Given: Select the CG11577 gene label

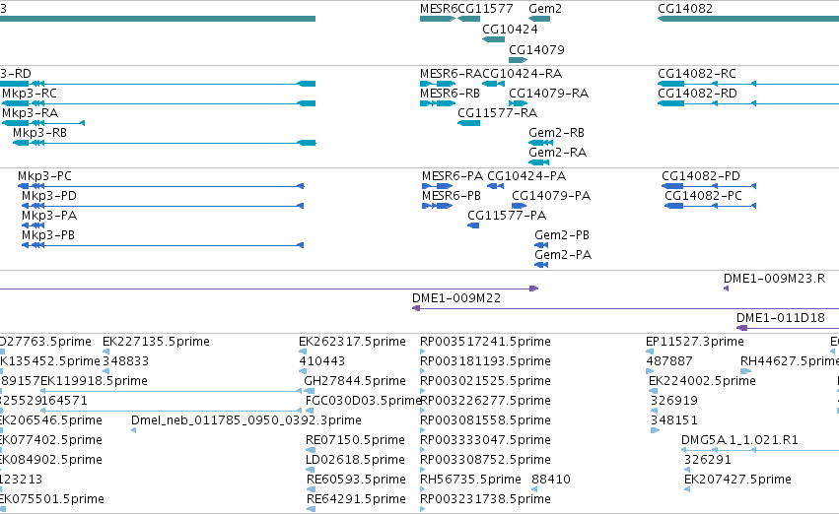Looking at the screenshot, I should [x=486, y=9].
